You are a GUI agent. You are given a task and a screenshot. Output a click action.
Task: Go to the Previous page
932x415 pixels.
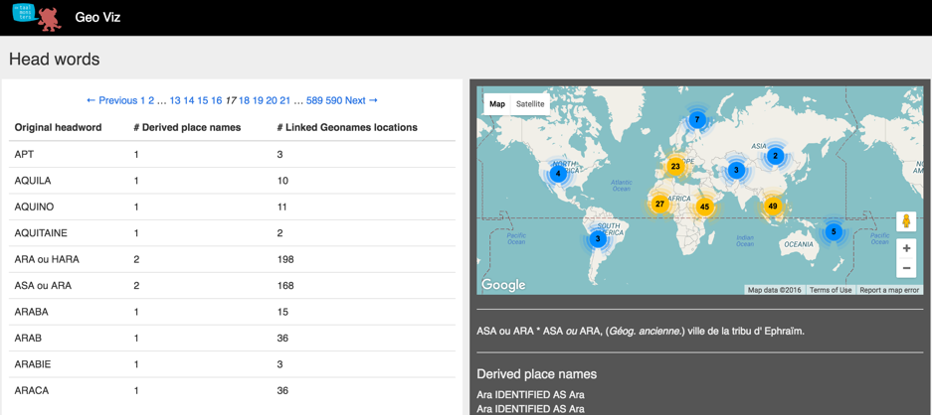tap(111, 100)
